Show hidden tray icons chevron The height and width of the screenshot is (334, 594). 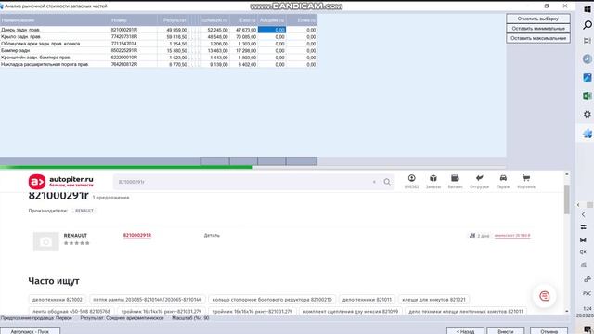584,214
